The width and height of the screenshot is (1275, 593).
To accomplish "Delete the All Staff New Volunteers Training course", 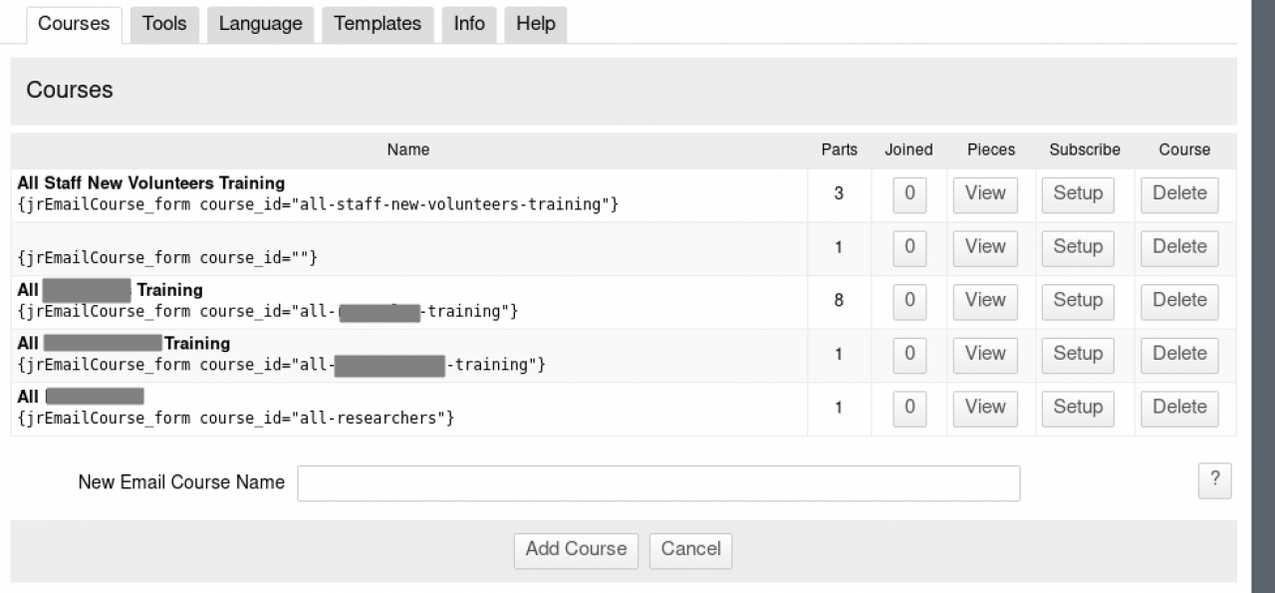I will [1179, 194].
